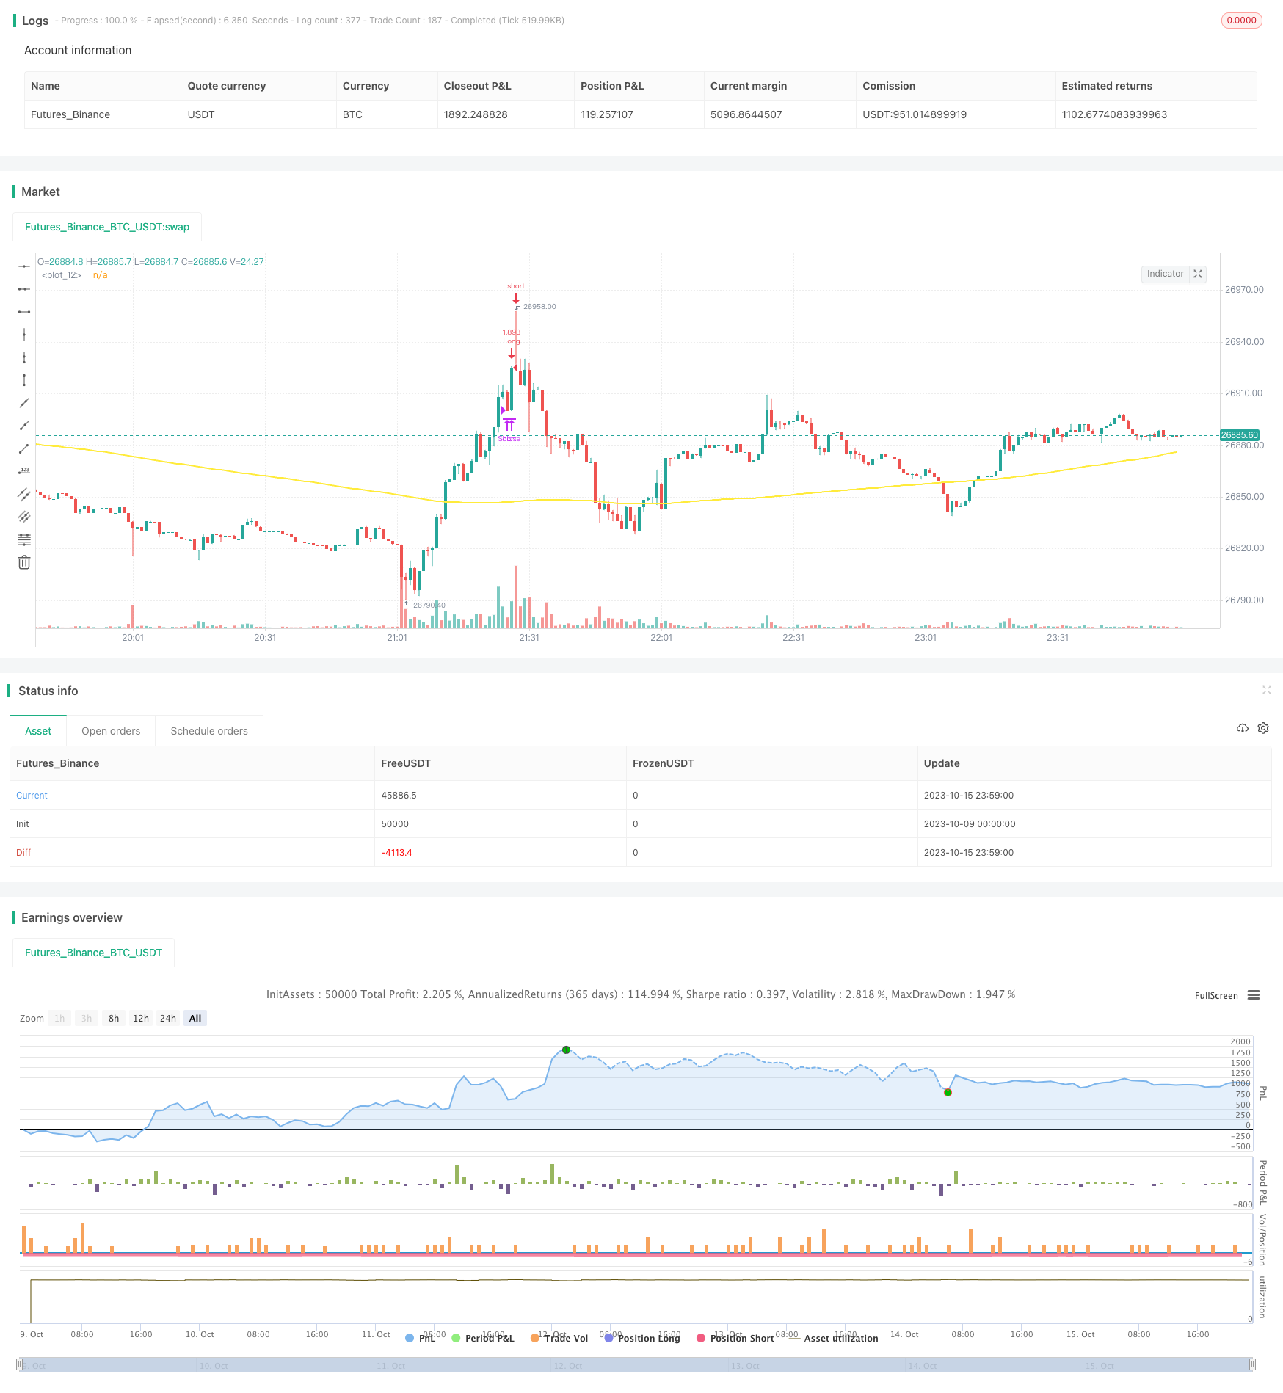Viewport: 1283px width, 1393px height.
Task: Switch to the Schedule orders tab
Action: coord(209,731)
